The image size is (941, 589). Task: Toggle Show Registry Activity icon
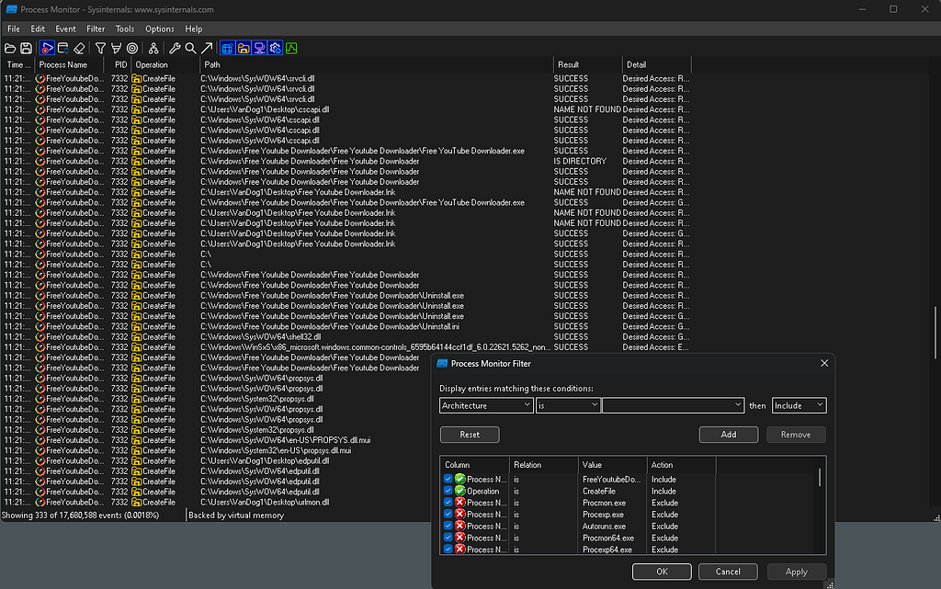coord(228,49)
